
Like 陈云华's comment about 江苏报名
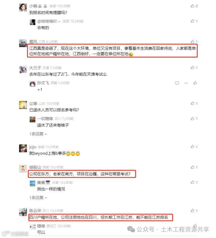(192, 210)
